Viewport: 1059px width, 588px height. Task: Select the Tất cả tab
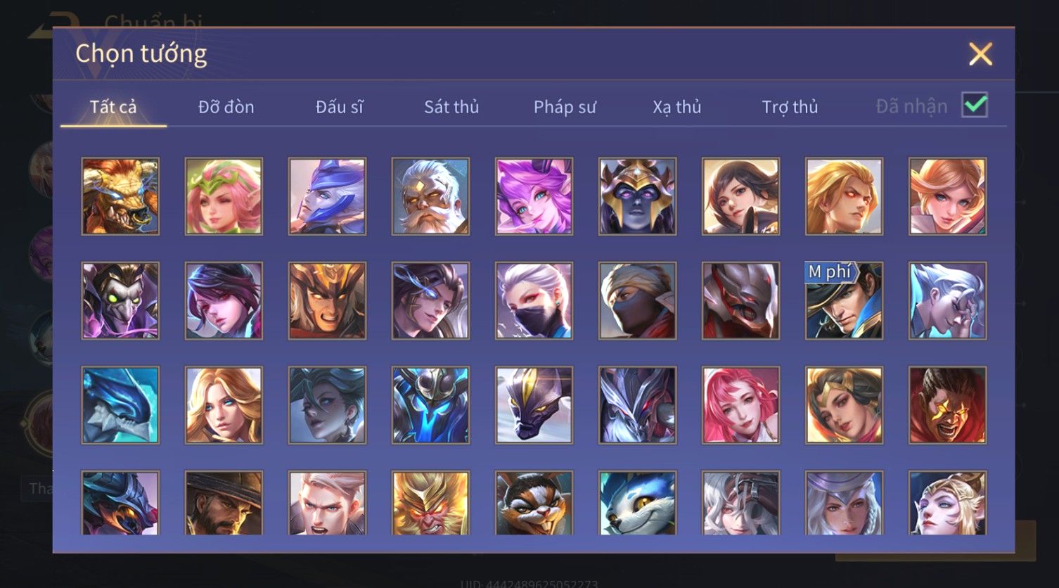coord(113,107)
